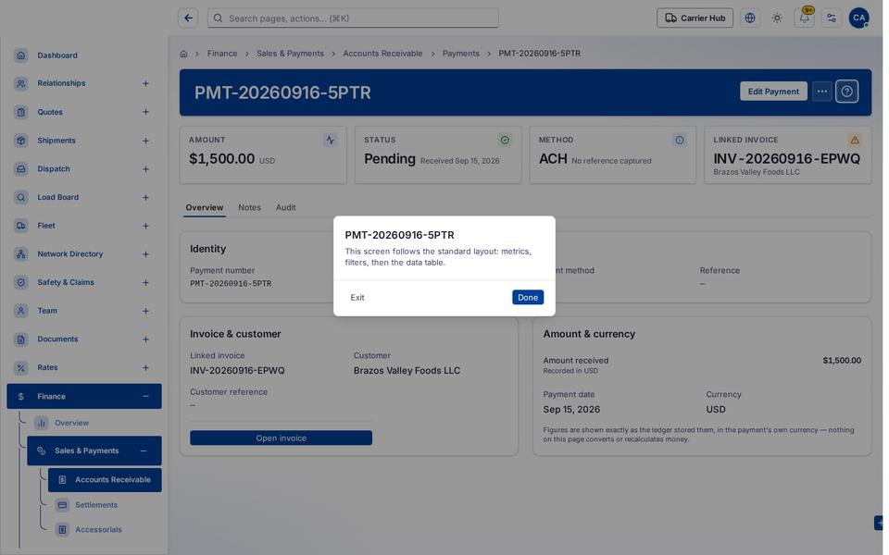The height and width of the screenshot is (555, 889).
Task: Collapse the Finance sidebar section
Action: (x=145, y=397)
